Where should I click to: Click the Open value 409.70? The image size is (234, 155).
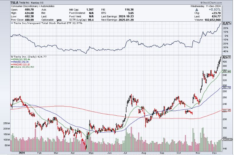pyautogui.click(x=29, y=10)
